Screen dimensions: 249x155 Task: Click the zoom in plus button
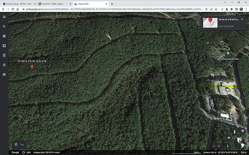click(x=219, y=146)
